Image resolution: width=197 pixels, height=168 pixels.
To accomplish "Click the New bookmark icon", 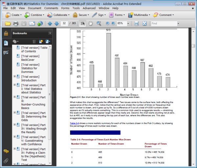I will click(41, 42).
